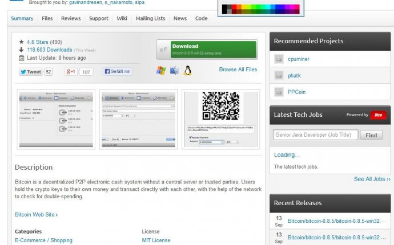Click the star rating icon
The height and width of the screenshot is (245, 394).
tap(21, 42)
